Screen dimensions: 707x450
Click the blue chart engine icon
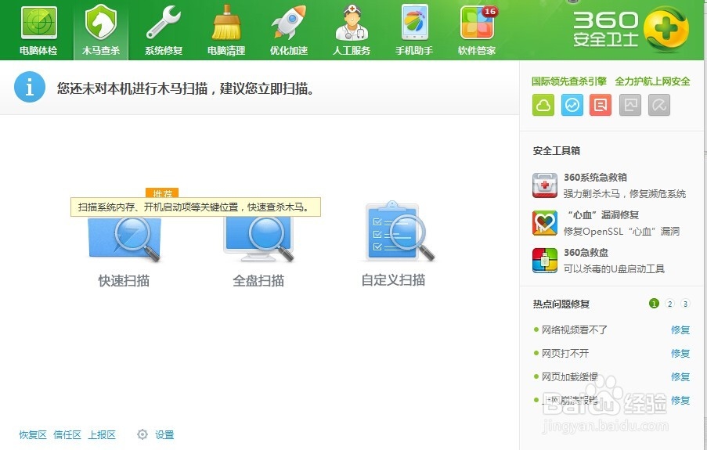572,105
